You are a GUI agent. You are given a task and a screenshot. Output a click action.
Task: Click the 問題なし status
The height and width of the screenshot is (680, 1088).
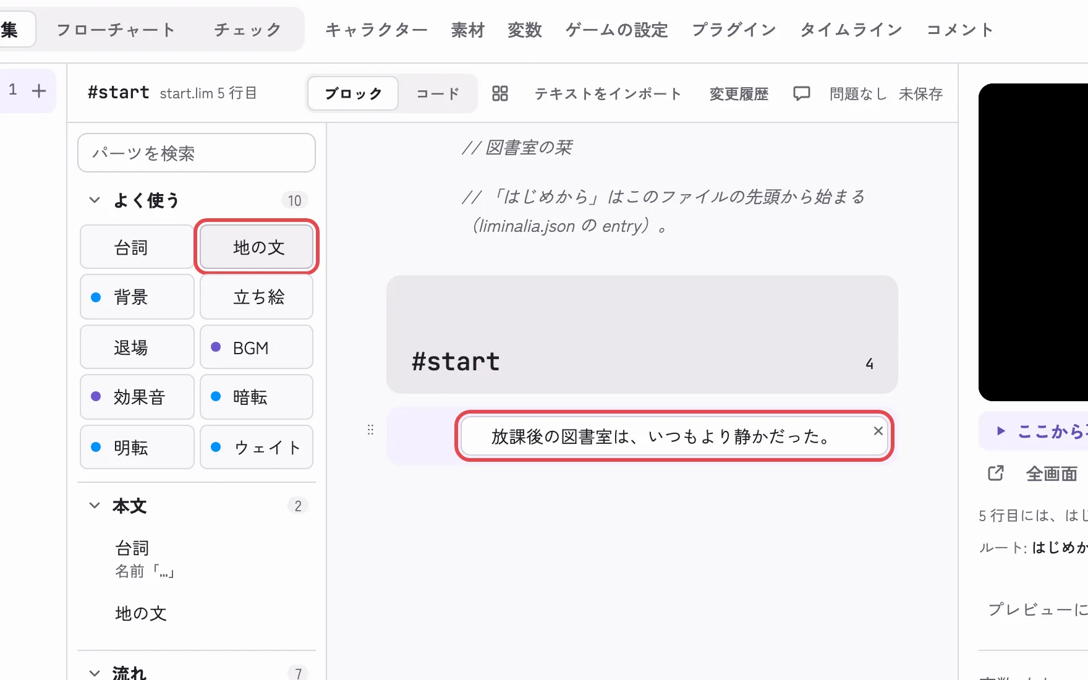[x=858, y=93]
